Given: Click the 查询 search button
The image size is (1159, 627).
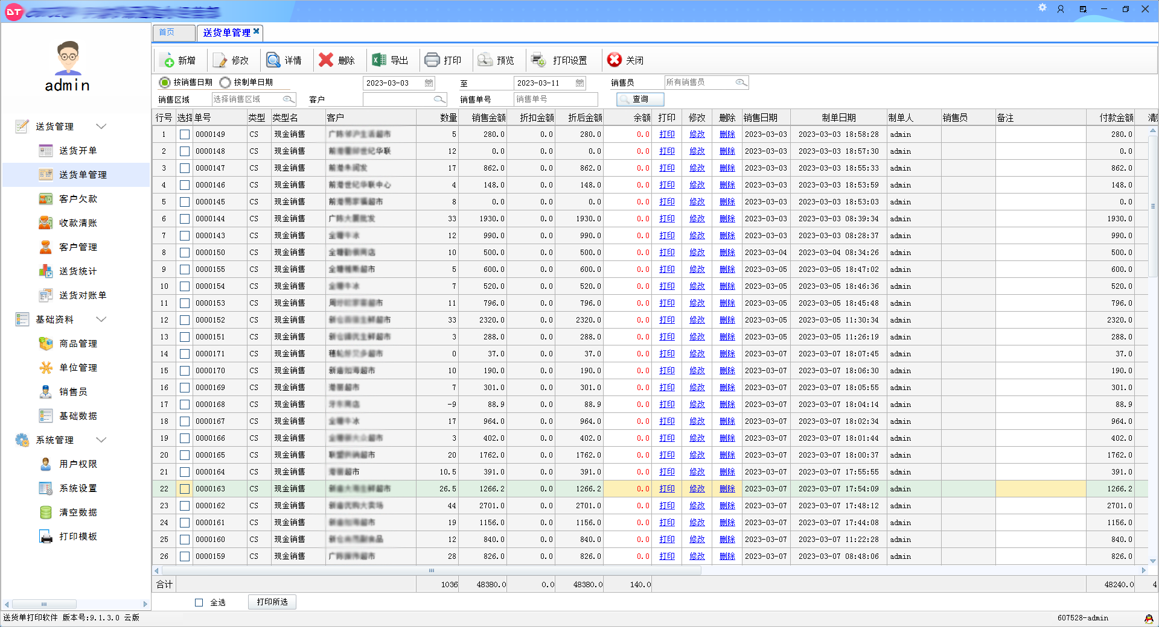Looking at the screenshot, I should [640, 99].
